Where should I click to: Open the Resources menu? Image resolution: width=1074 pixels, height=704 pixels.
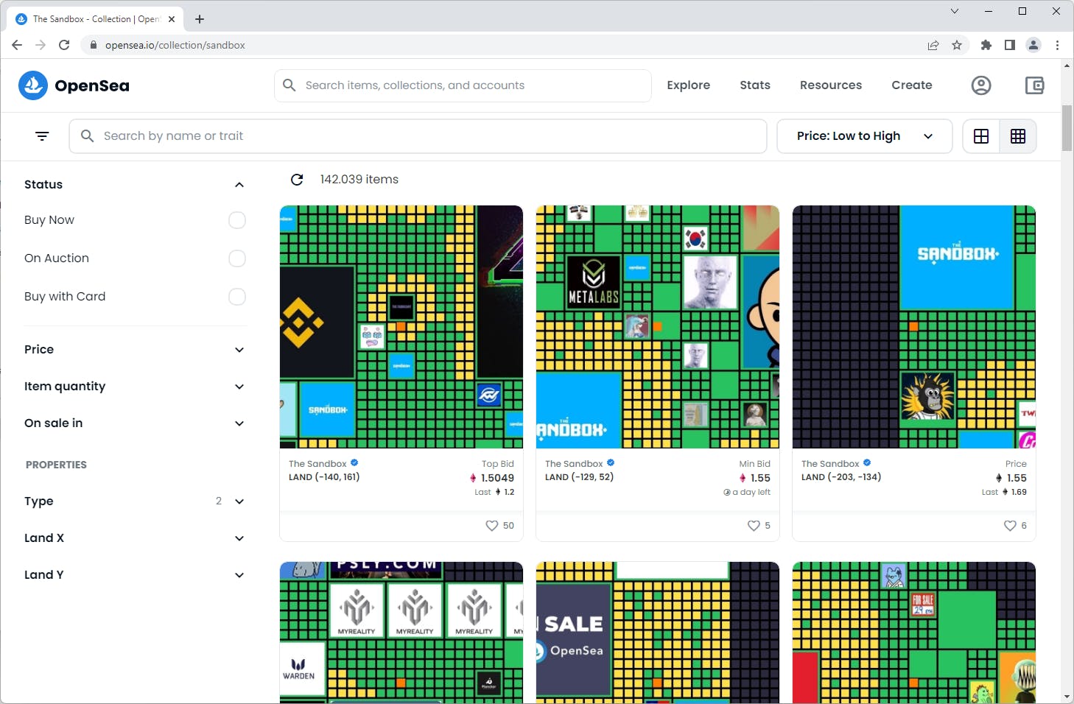tap(831, 85)
